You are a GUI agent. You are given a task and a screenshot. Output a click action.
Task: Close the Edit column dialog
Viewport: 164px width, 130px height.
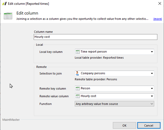[x=160, y=4]
